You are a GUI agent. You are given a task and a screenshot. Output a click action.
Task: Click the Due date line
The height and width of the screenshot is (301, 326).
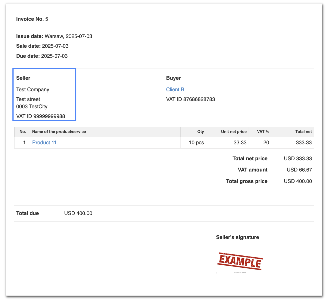click(x=42, y=56)
